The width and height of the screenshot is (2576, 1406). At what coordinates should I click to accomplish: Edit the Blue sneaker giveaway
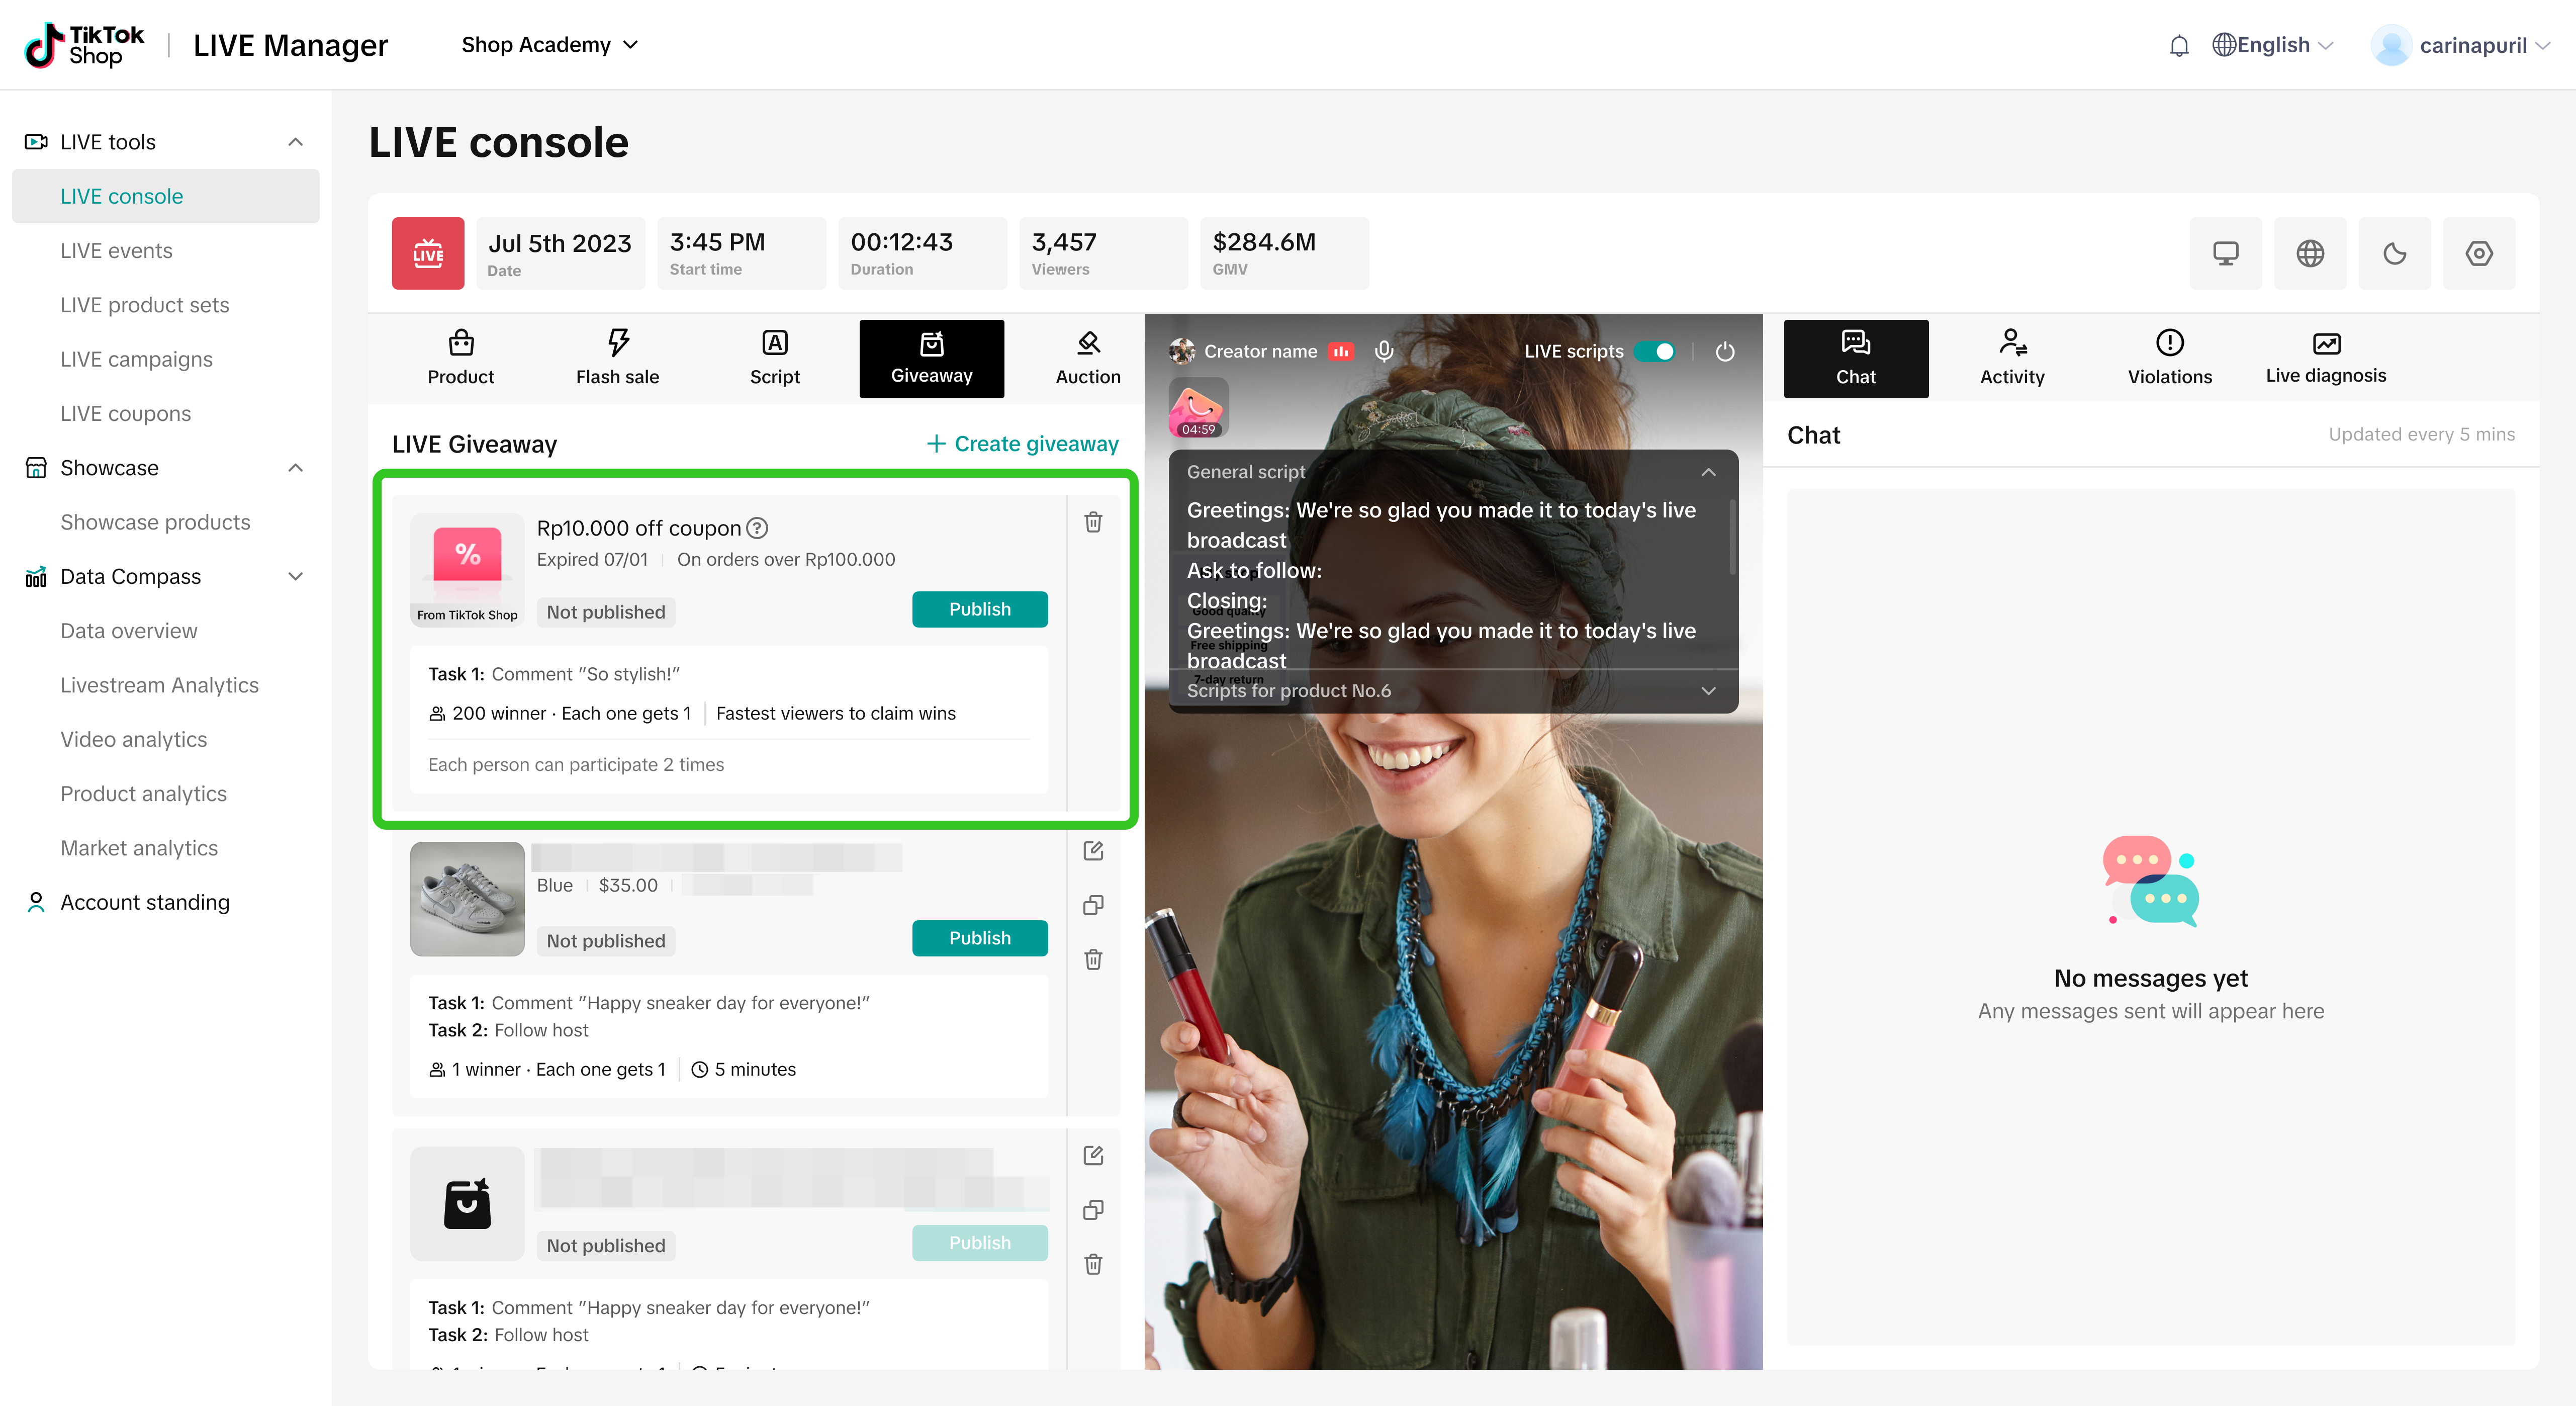pos(1093,851)
